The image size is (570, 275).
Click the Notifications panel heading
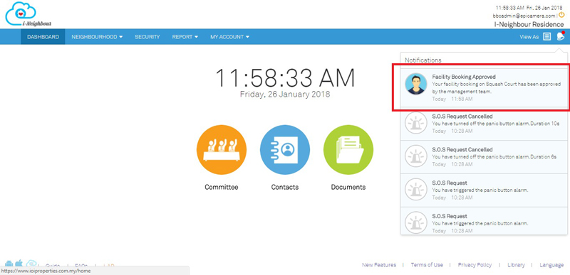[x=423, y=60]
